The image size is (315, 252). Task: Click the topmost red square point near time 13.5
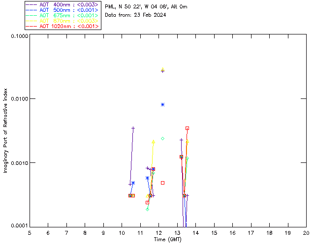tap(187, 128)
